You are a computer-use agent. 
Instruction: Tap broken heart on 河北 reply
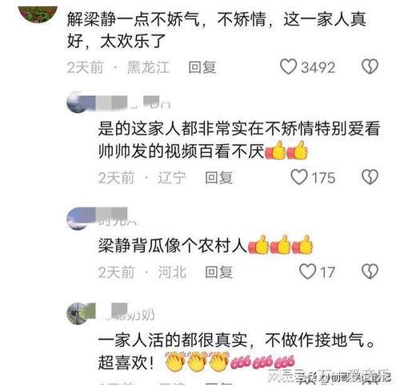point(370,272)
